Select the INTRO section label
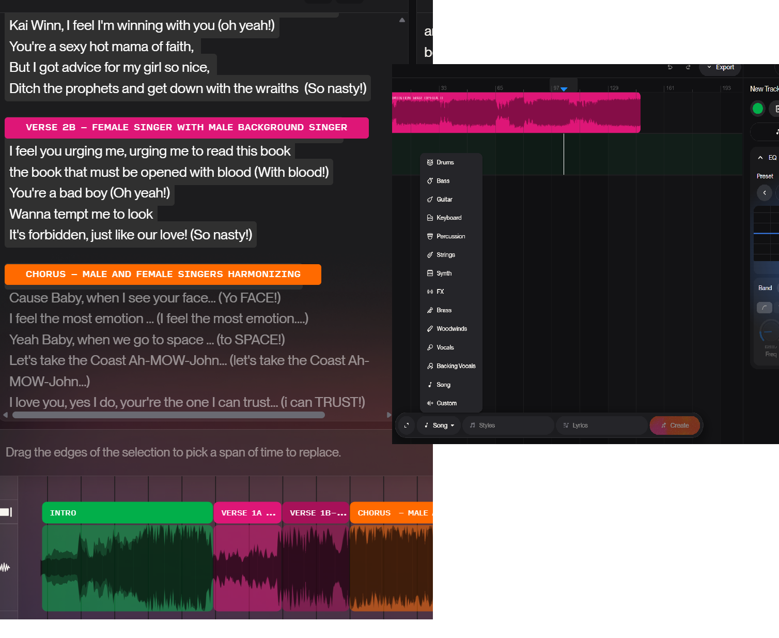 (127, 513)
